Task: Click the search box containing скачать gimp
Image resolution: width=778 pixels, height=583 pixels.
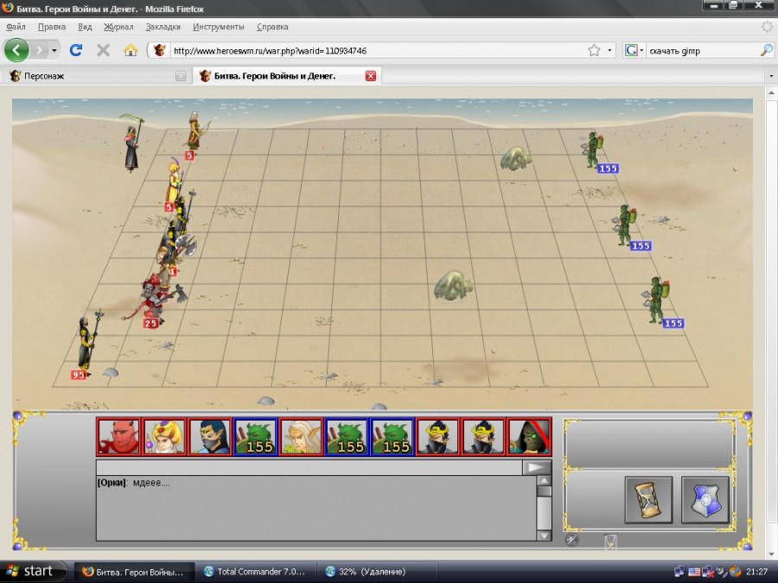Action: coord(702,50)
